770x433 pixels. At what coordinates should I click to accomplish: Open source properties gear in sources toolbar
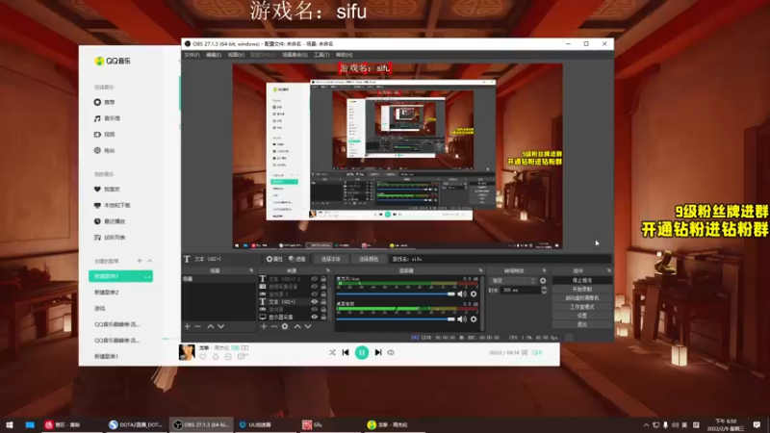point(285,326)
